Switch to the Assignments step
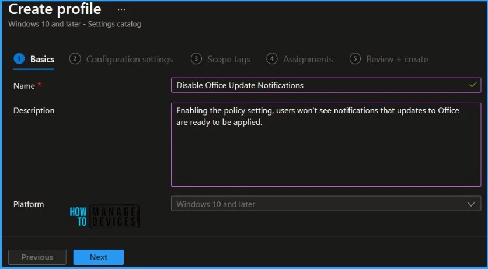The width and height of the screenshot is (488, 269). pos(299,59)
